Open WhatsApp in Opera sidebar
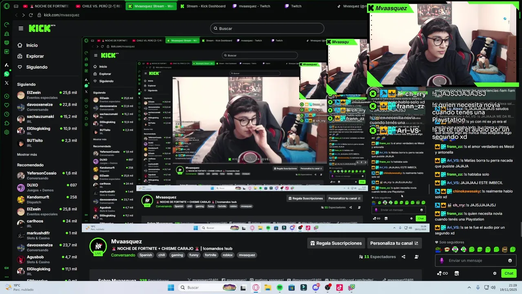Screen dimensions: 522x294 [x=7, y=74]
